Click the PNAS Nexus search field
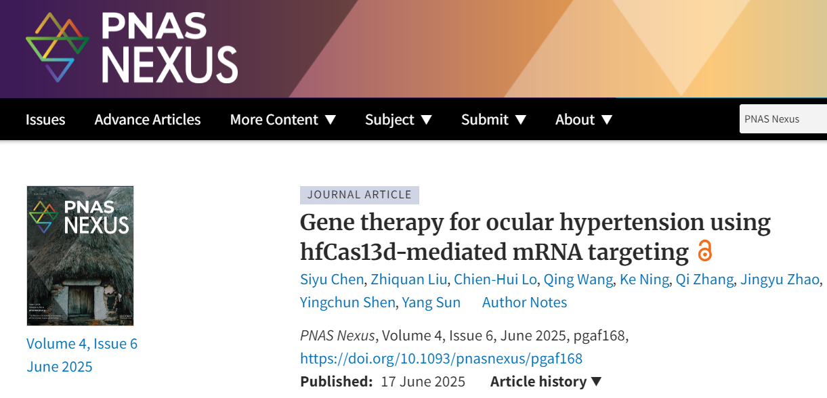Screen dimensions: 827x398 point(782,119)
